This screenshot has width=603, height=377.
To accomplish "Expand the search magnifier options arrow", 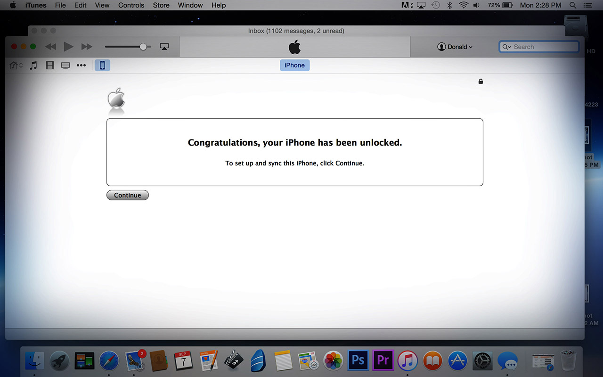I will pos(507,47).
